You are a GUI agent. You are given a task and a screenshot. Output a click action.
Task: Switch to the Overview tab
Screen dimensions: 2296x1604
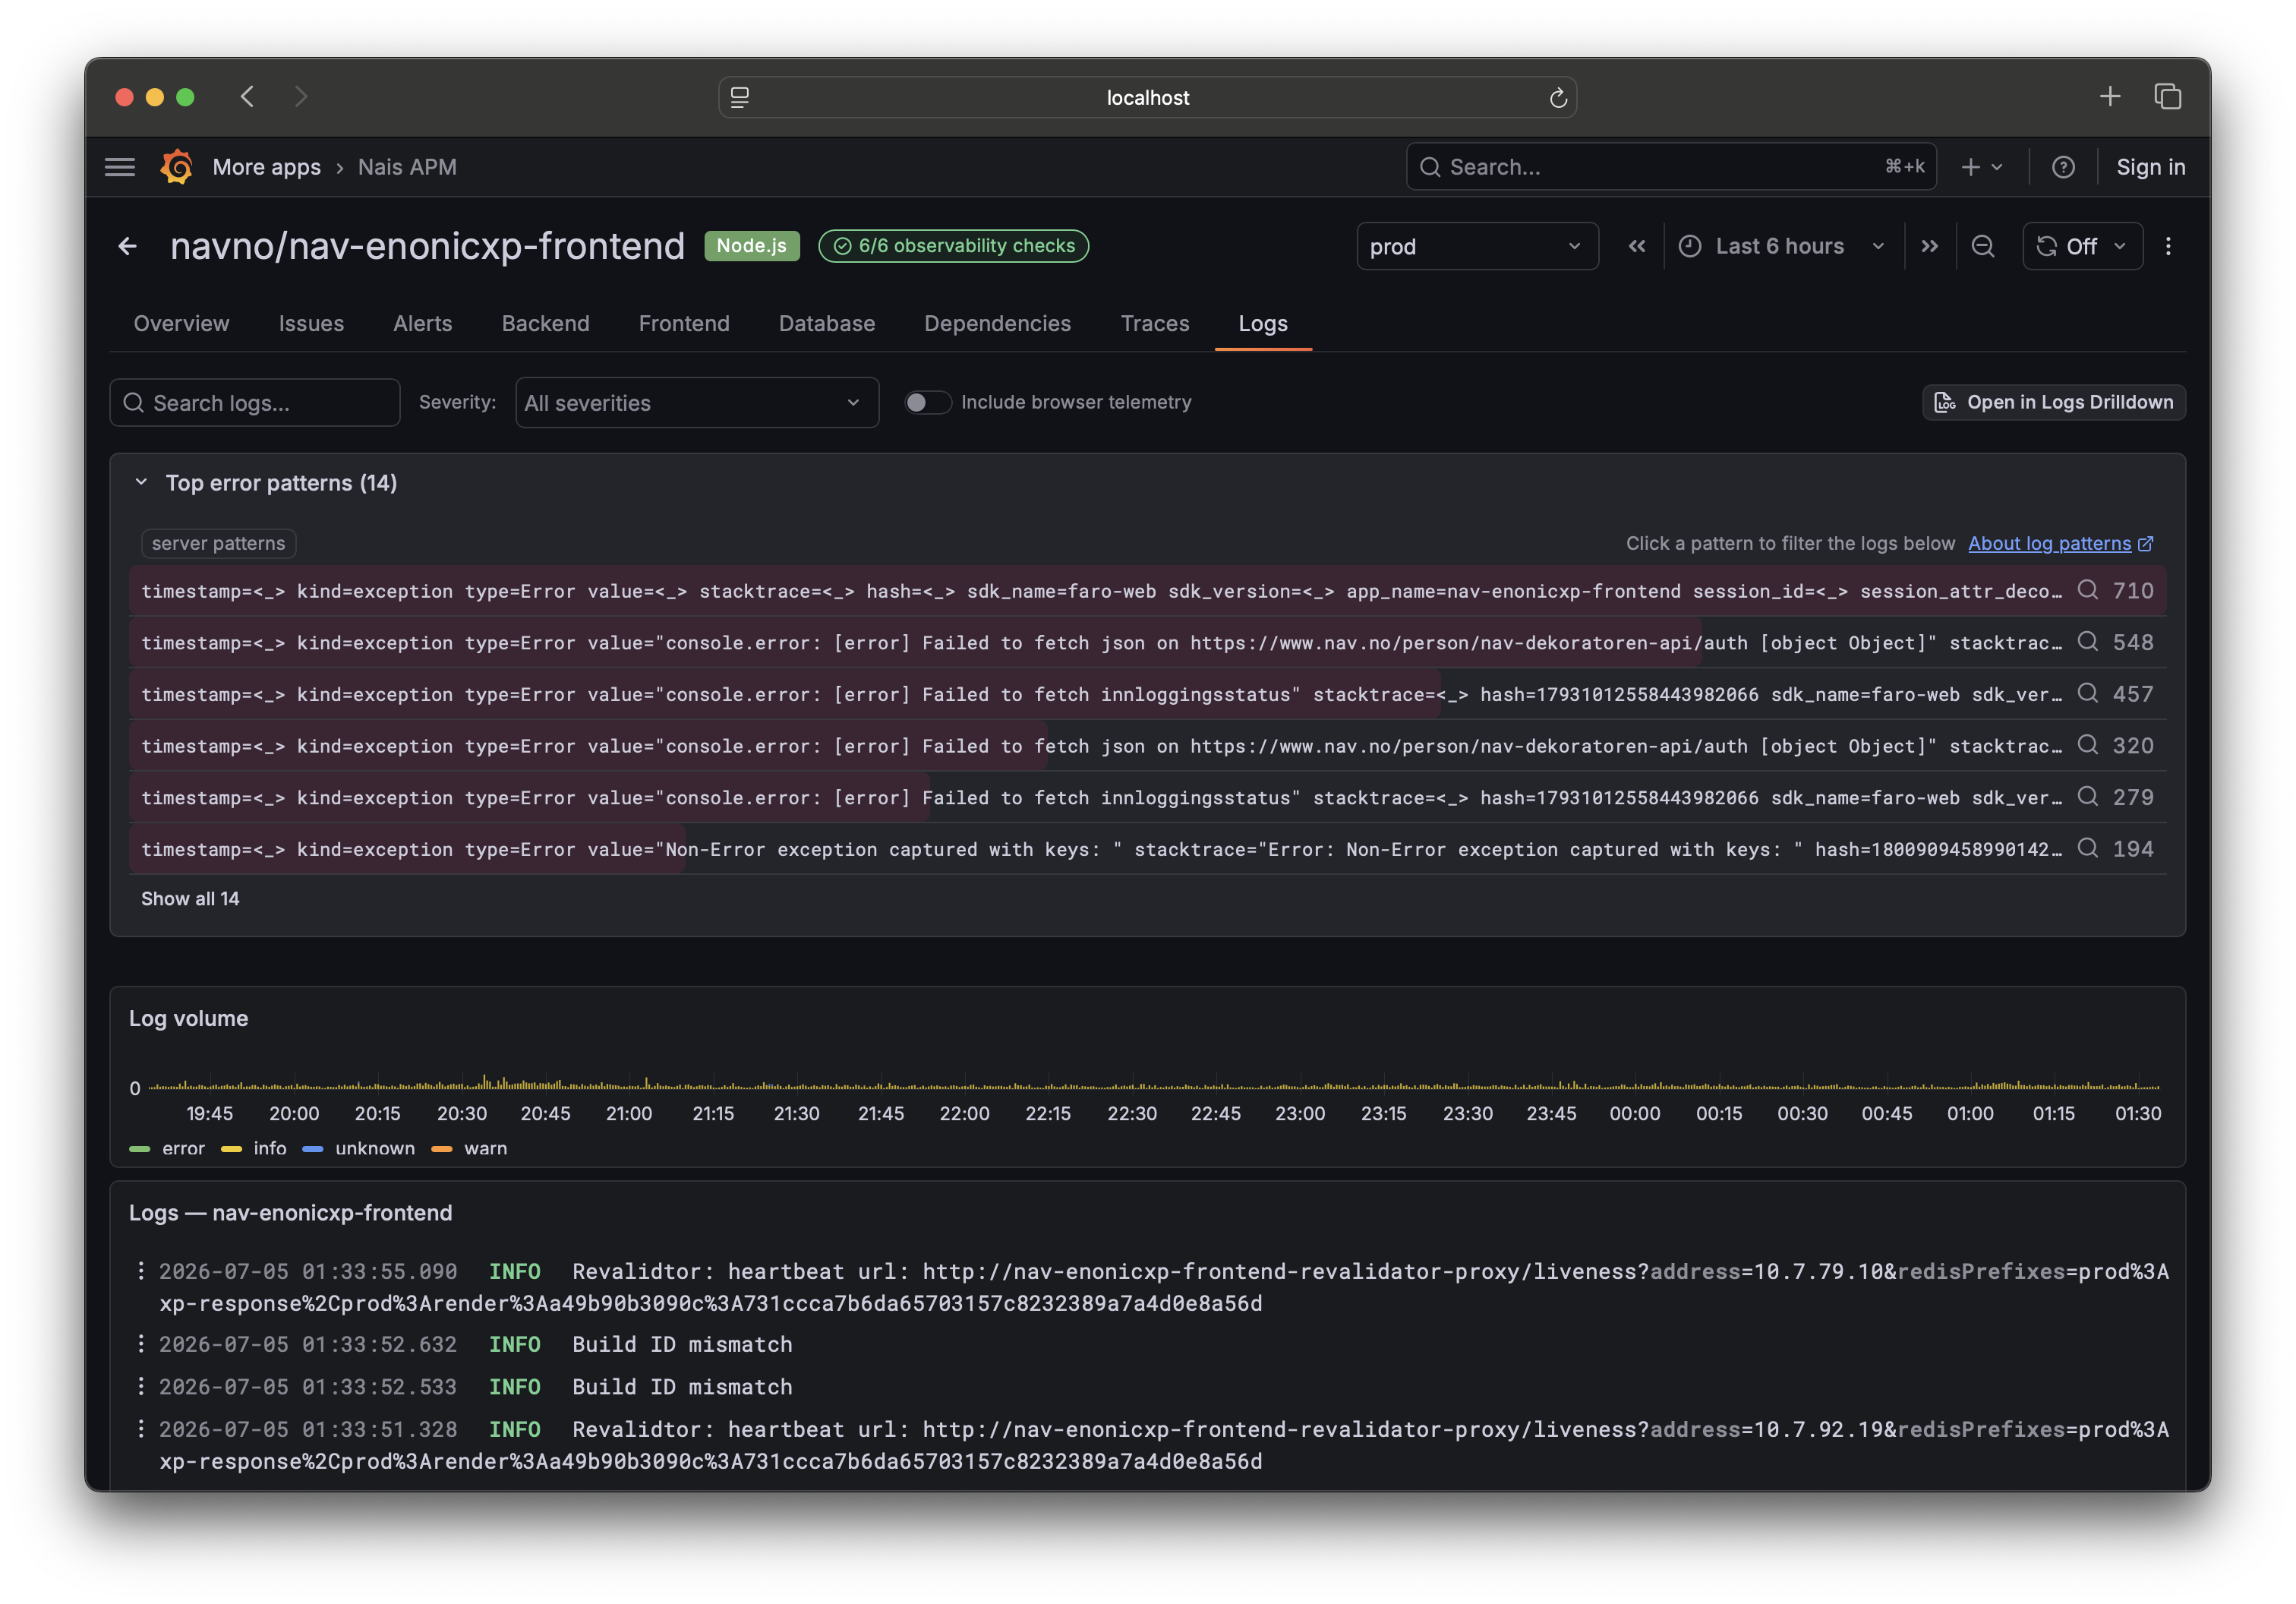click(x=181, y=323)
